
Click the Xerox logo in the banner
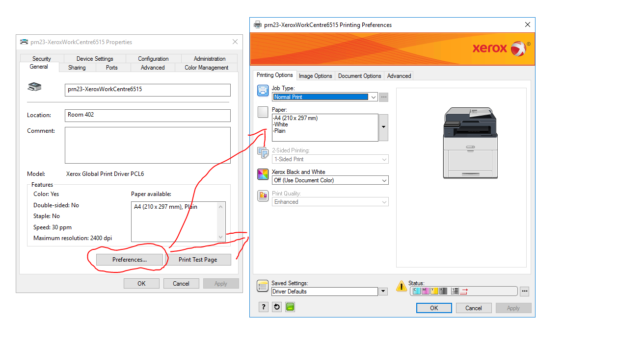tap(501, 49)
